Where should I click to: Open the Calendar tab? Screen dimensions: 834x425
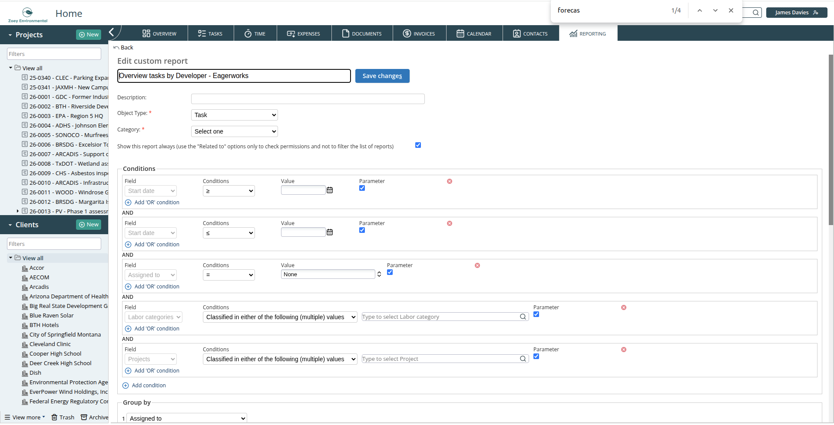tap(474, 33)
